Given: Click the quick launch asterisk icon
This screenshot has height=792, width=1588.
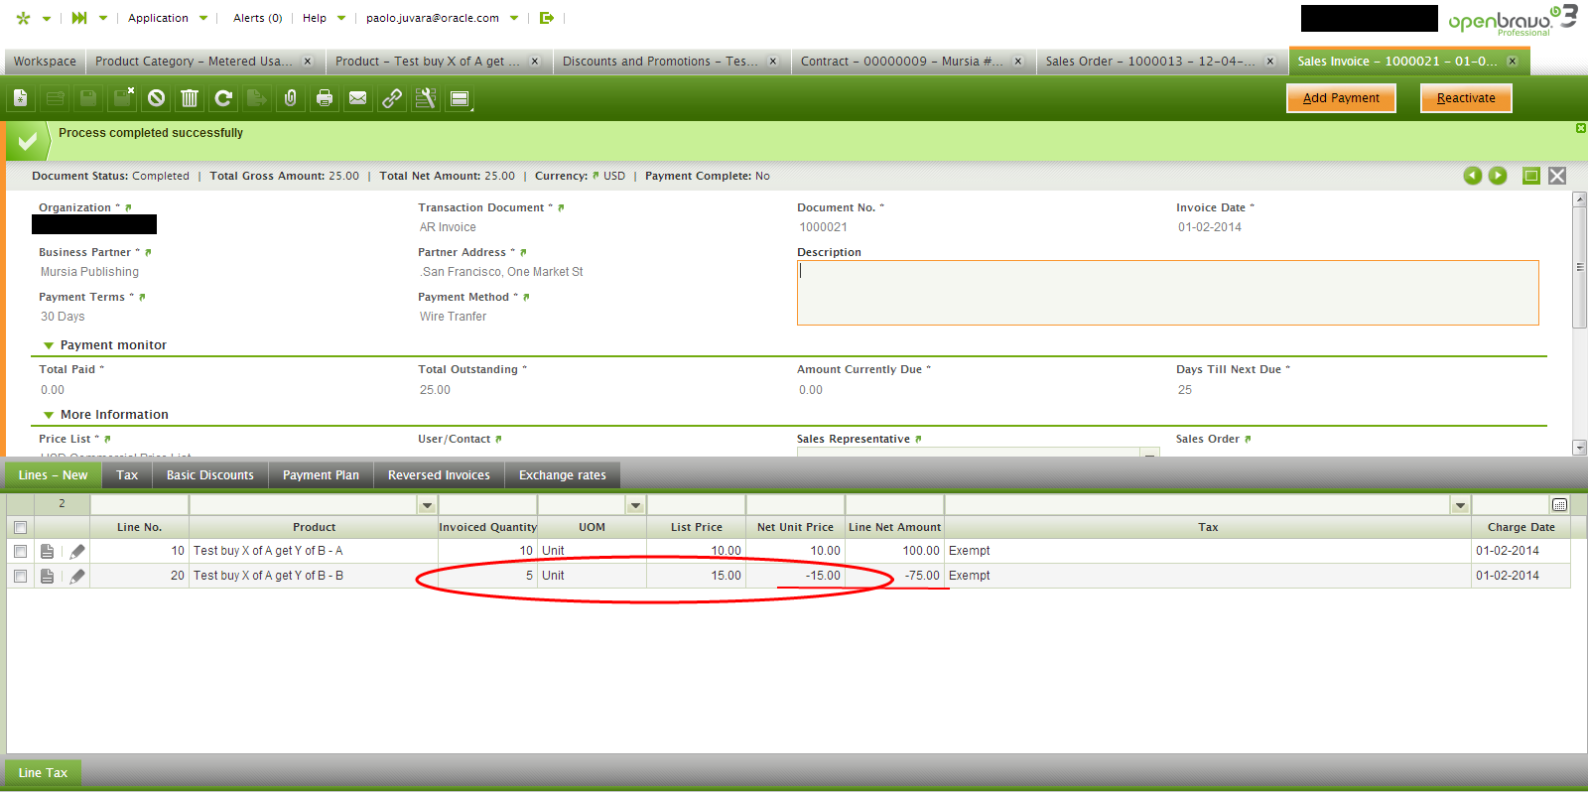Looking at the screenshot, I should click(x=24, y=18).
